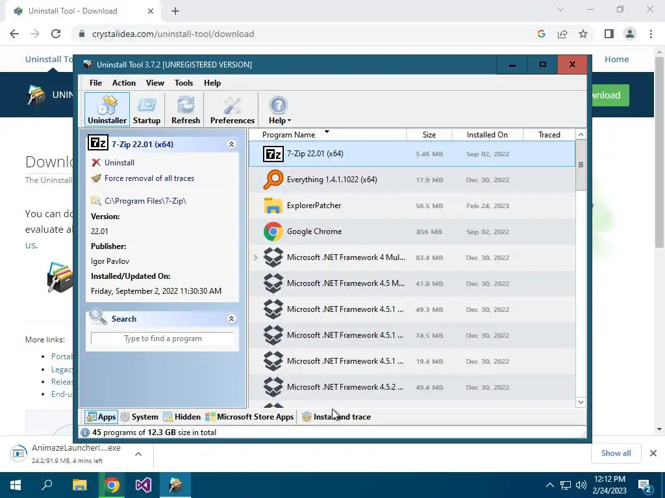Sort by the Installed On column header

[x=487, y=135]
